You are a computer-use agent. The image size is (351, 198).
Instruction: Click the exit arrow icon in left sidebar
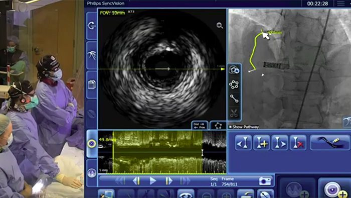point(92,26)
